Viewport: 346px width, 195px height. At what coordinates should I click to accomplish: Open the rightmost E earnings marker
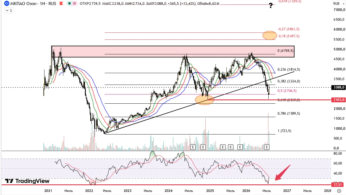(267, 147)
